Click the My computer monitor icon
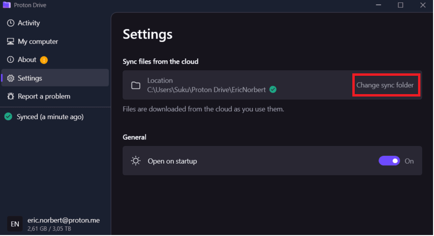The image size is (434, 236). coord(11,42)
